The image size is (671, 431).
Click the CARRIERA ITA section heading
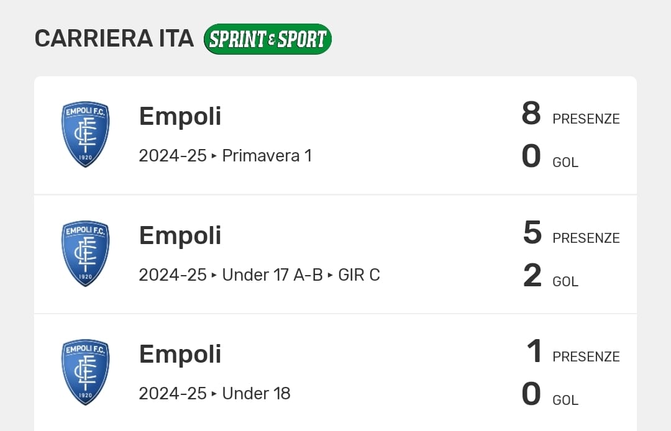114,39
